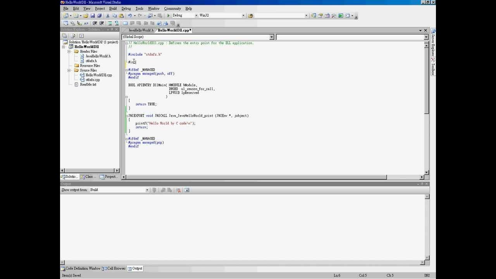Click View Code icon in Solution Explorer
Viewport: 496px width, 279px height.
pyautogui.click(x=81, y=36)
